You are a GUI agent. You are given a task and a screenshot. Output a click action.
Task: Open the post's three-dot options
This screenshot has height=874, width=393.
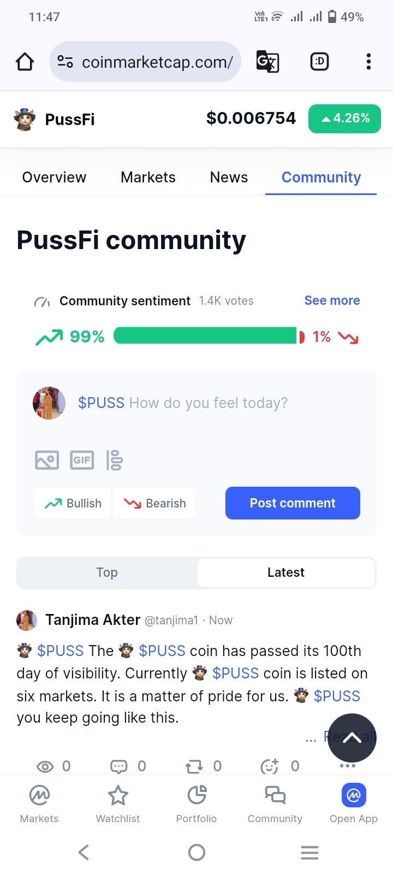(x=348, y=766)
